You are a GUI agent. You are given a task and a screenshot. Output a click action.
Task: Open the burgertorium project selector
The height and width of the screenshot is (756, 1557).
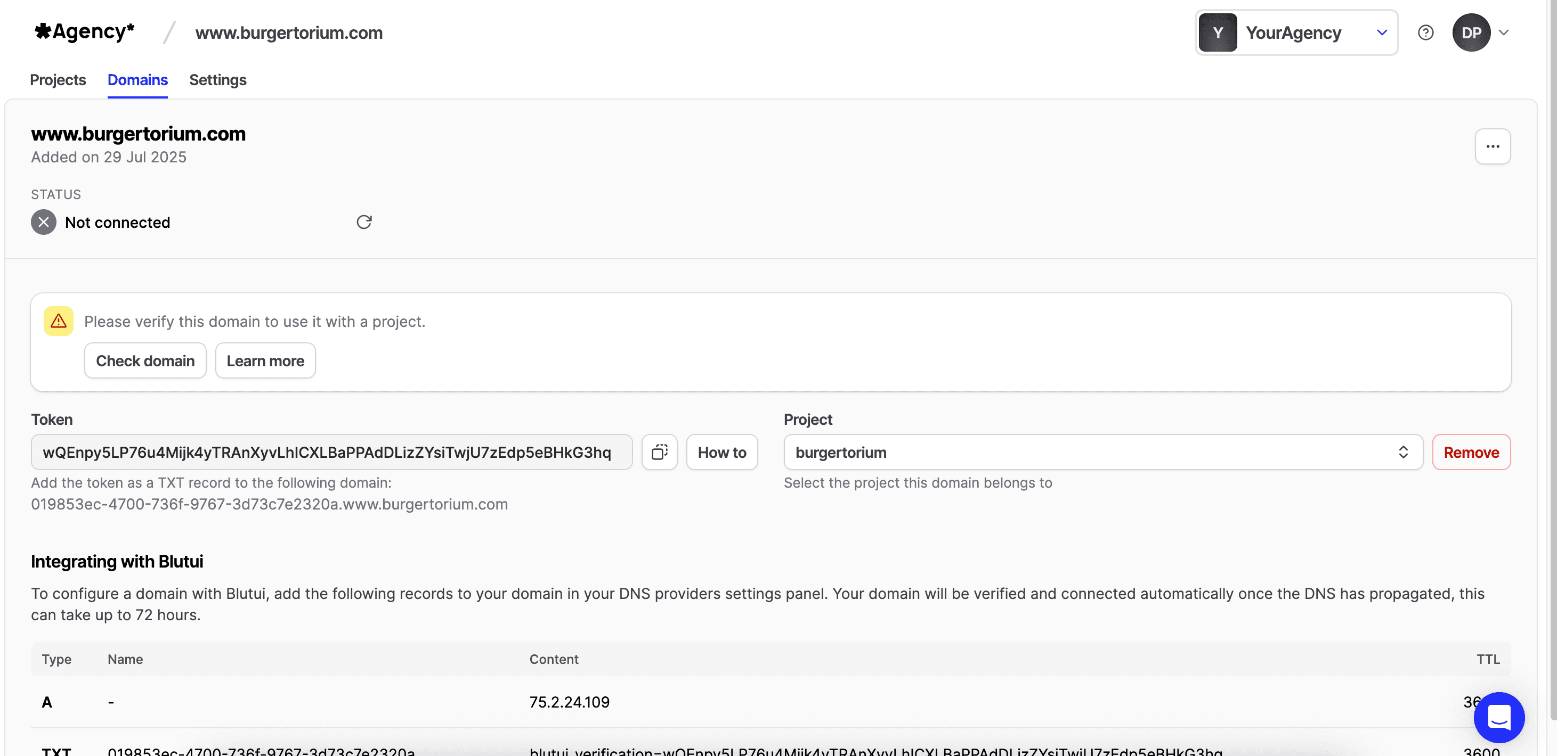coord(1102,453)
